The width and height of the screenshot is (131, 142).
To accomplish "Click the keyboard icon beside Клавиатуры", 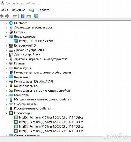I will pyautogui.click(x=11, y=68).
